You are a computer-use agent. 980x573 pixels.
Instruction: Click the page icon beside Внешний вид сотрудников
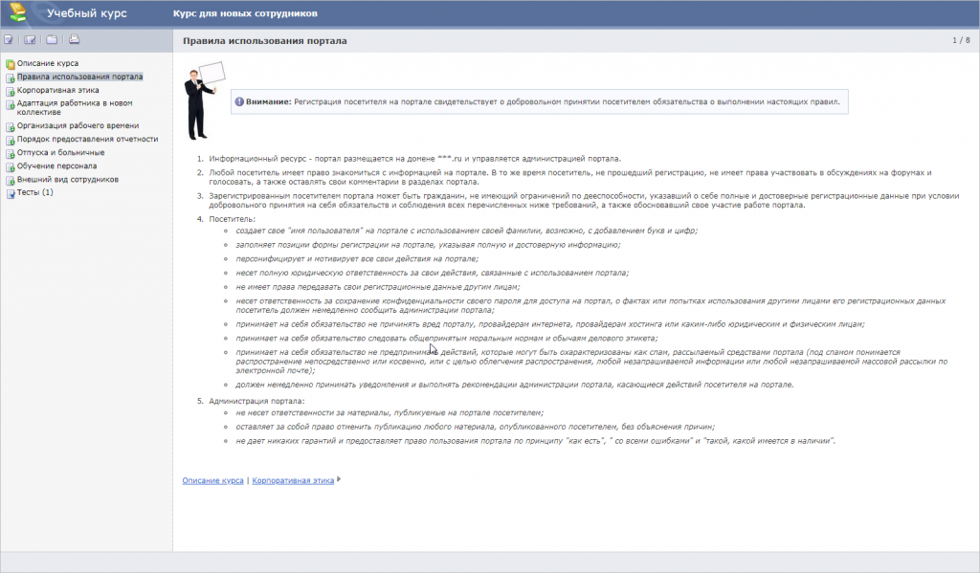(10, 181)
